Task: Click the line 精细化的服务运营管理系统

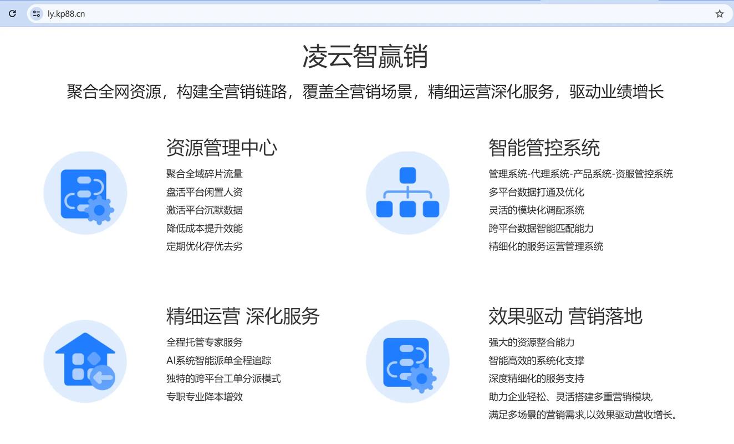Action: click(x=546, y=246)
